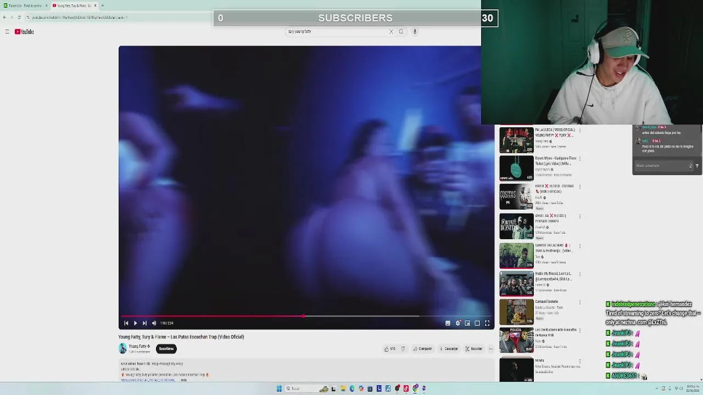Viewport: 703px width, 395px height.
Task: Open the YouTube hamburger guide menu
Action: (7, 32)
